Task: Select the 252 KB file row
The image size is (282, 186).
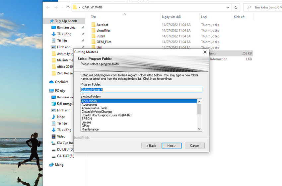Action: [231, 53]
